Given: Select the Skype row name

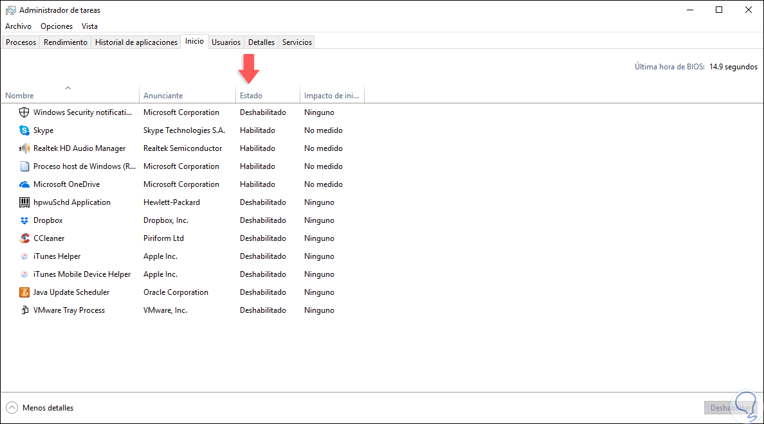Looking at the screenshot, I should pyautogui.click(x=43, y=130).
